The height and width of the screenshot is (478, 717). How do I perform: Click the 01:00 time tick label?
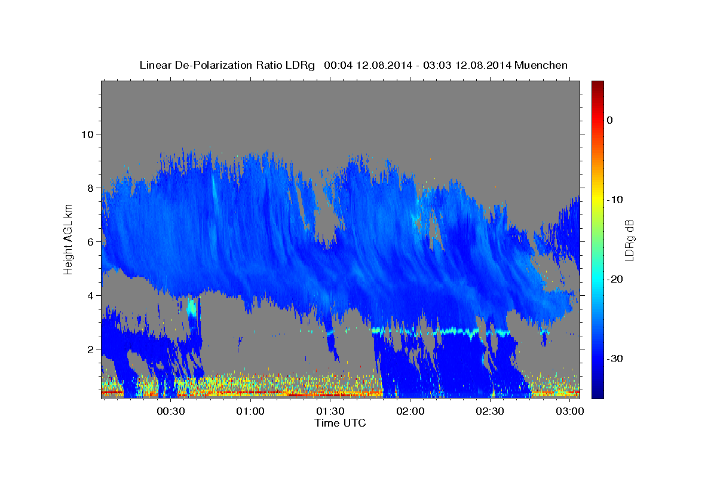(x=250, y=412)
